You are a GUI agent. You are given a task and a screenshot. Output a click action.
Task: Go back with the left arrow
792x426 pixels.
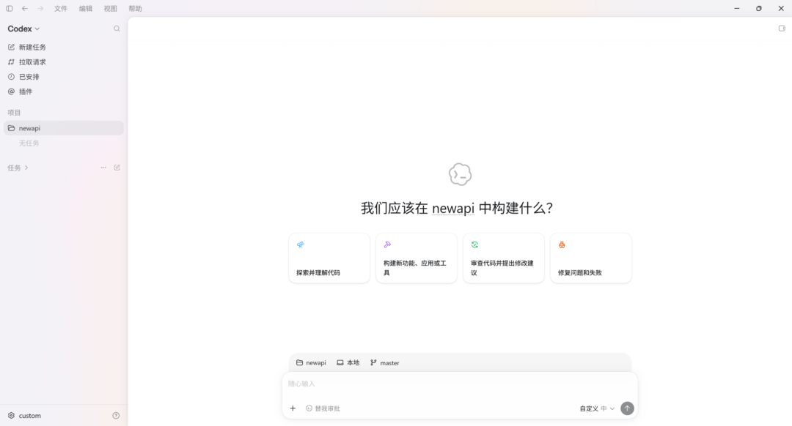tap(25, 9)
